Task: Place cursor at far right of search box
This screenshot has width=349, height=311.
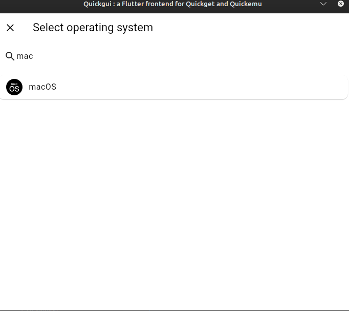Action: click(338, 56)
